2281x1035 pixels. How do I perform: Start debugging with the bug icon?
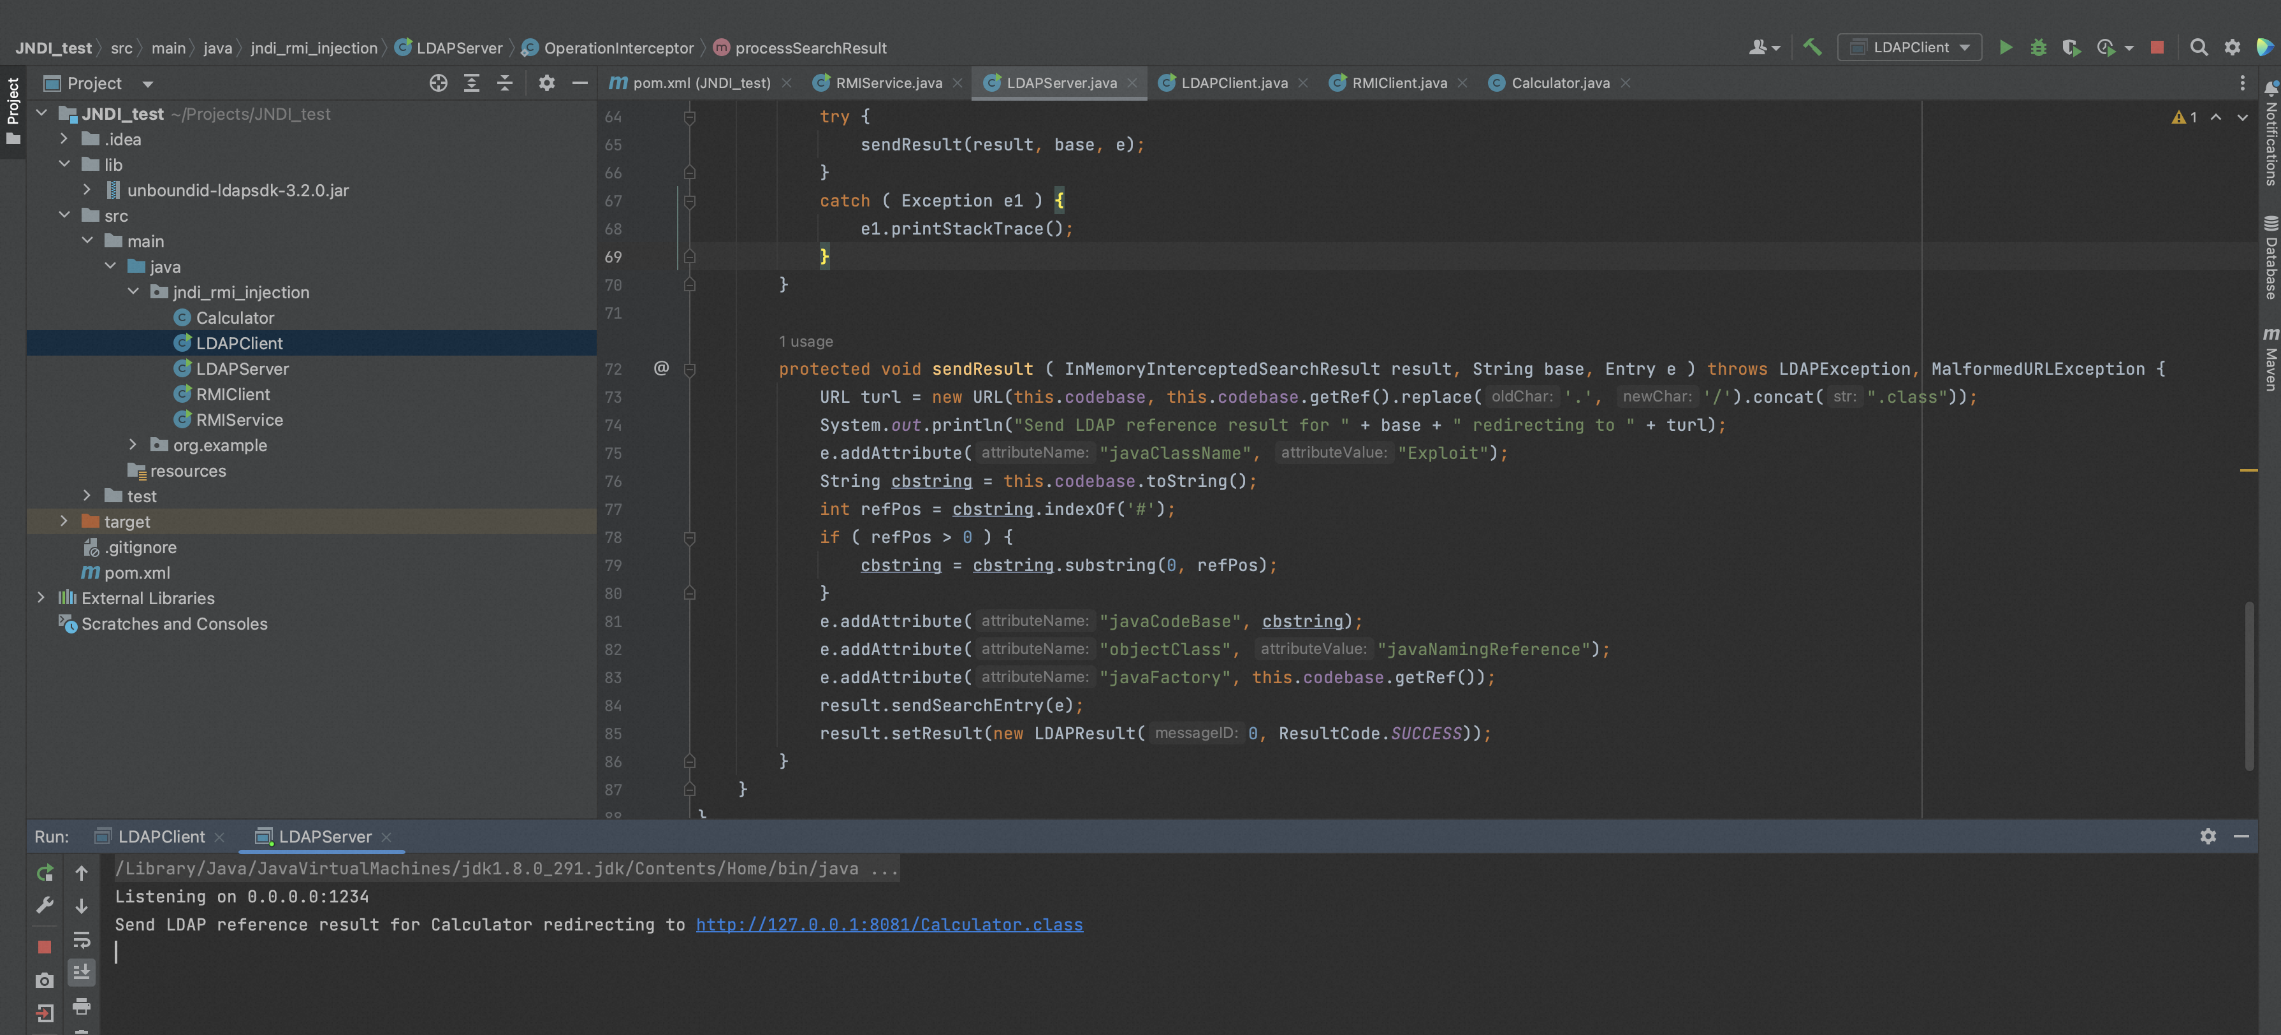(x=2038, y=47)
